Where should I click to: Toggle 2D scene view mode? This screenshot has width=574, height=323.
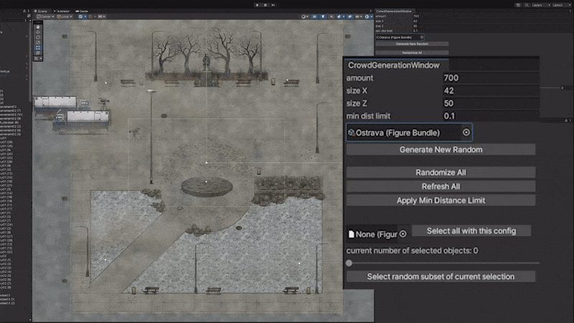click(x=314, y=17)
